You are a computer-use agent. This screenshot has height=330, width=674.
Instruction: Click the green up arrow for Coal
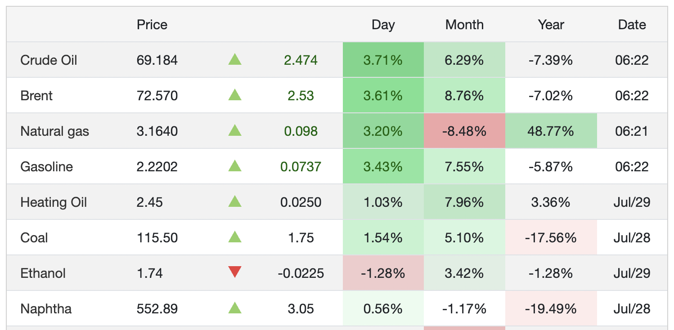[235, 236]
